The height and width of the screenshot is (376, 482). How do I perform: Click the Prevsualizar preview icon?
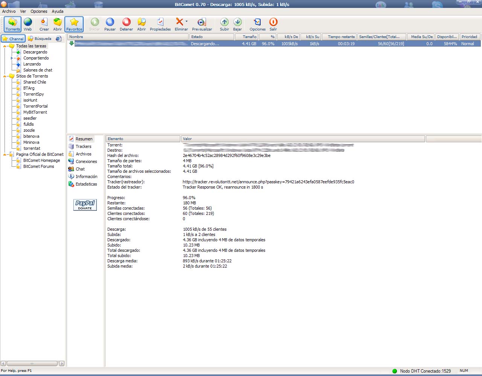202,24
